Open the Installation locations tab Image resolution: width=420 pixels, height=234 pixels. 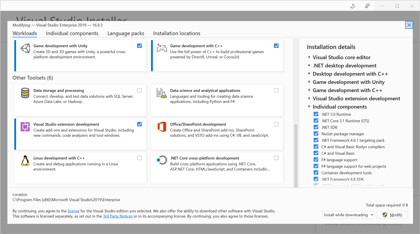click(x=177, y=33)
